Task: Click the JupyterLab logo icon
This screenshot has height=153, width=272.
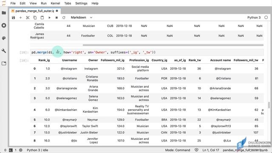Action: [x=4, y=3]
